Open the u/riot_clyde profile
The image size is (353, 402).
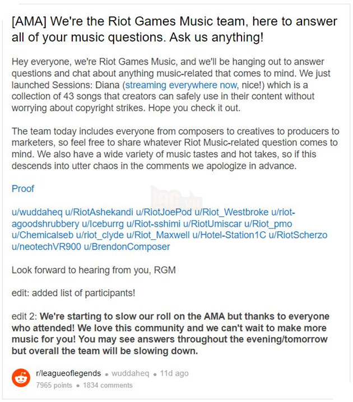[100, 235]
